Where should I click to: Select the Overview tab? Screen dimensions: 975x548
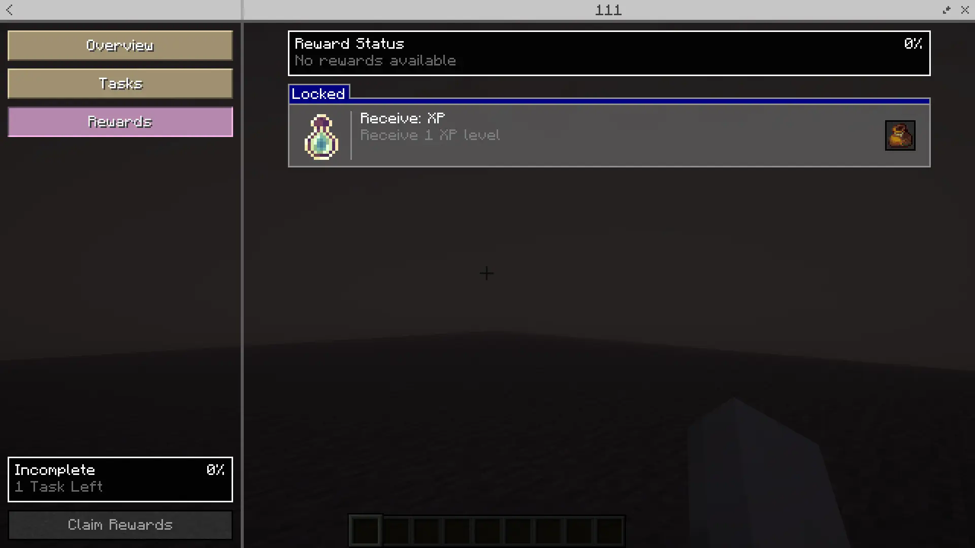pos(120,45)
